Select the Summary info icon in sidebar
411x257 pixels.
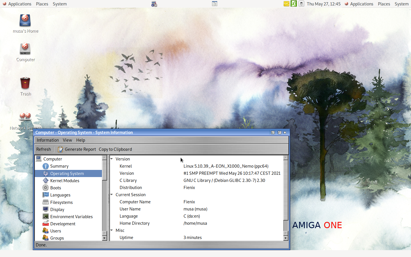[46, 166]
